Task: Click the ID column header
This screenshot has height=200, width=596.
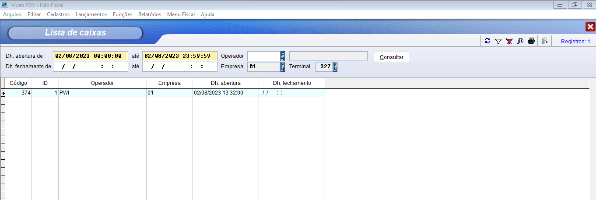Action: (45, 83)
